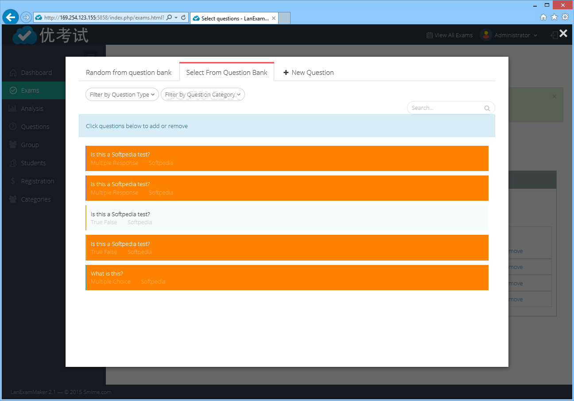Click the browser URL address field
This screenshot has width=574, height=401.
104,18
